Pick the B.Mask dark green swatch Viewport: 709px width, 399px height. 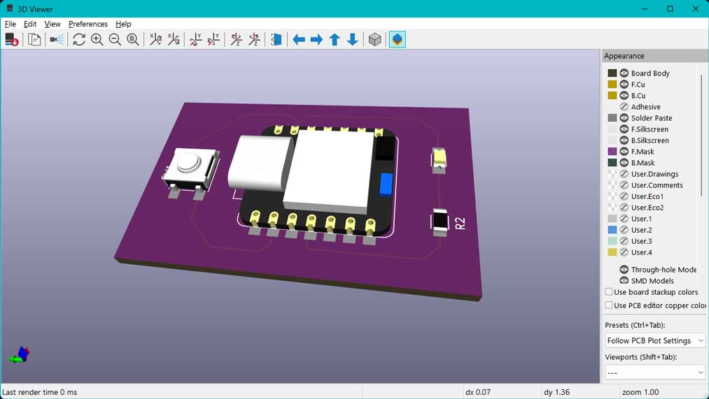[612, 163]
